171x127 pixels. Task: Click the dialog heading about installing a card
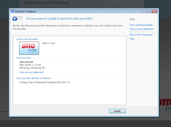60,19
